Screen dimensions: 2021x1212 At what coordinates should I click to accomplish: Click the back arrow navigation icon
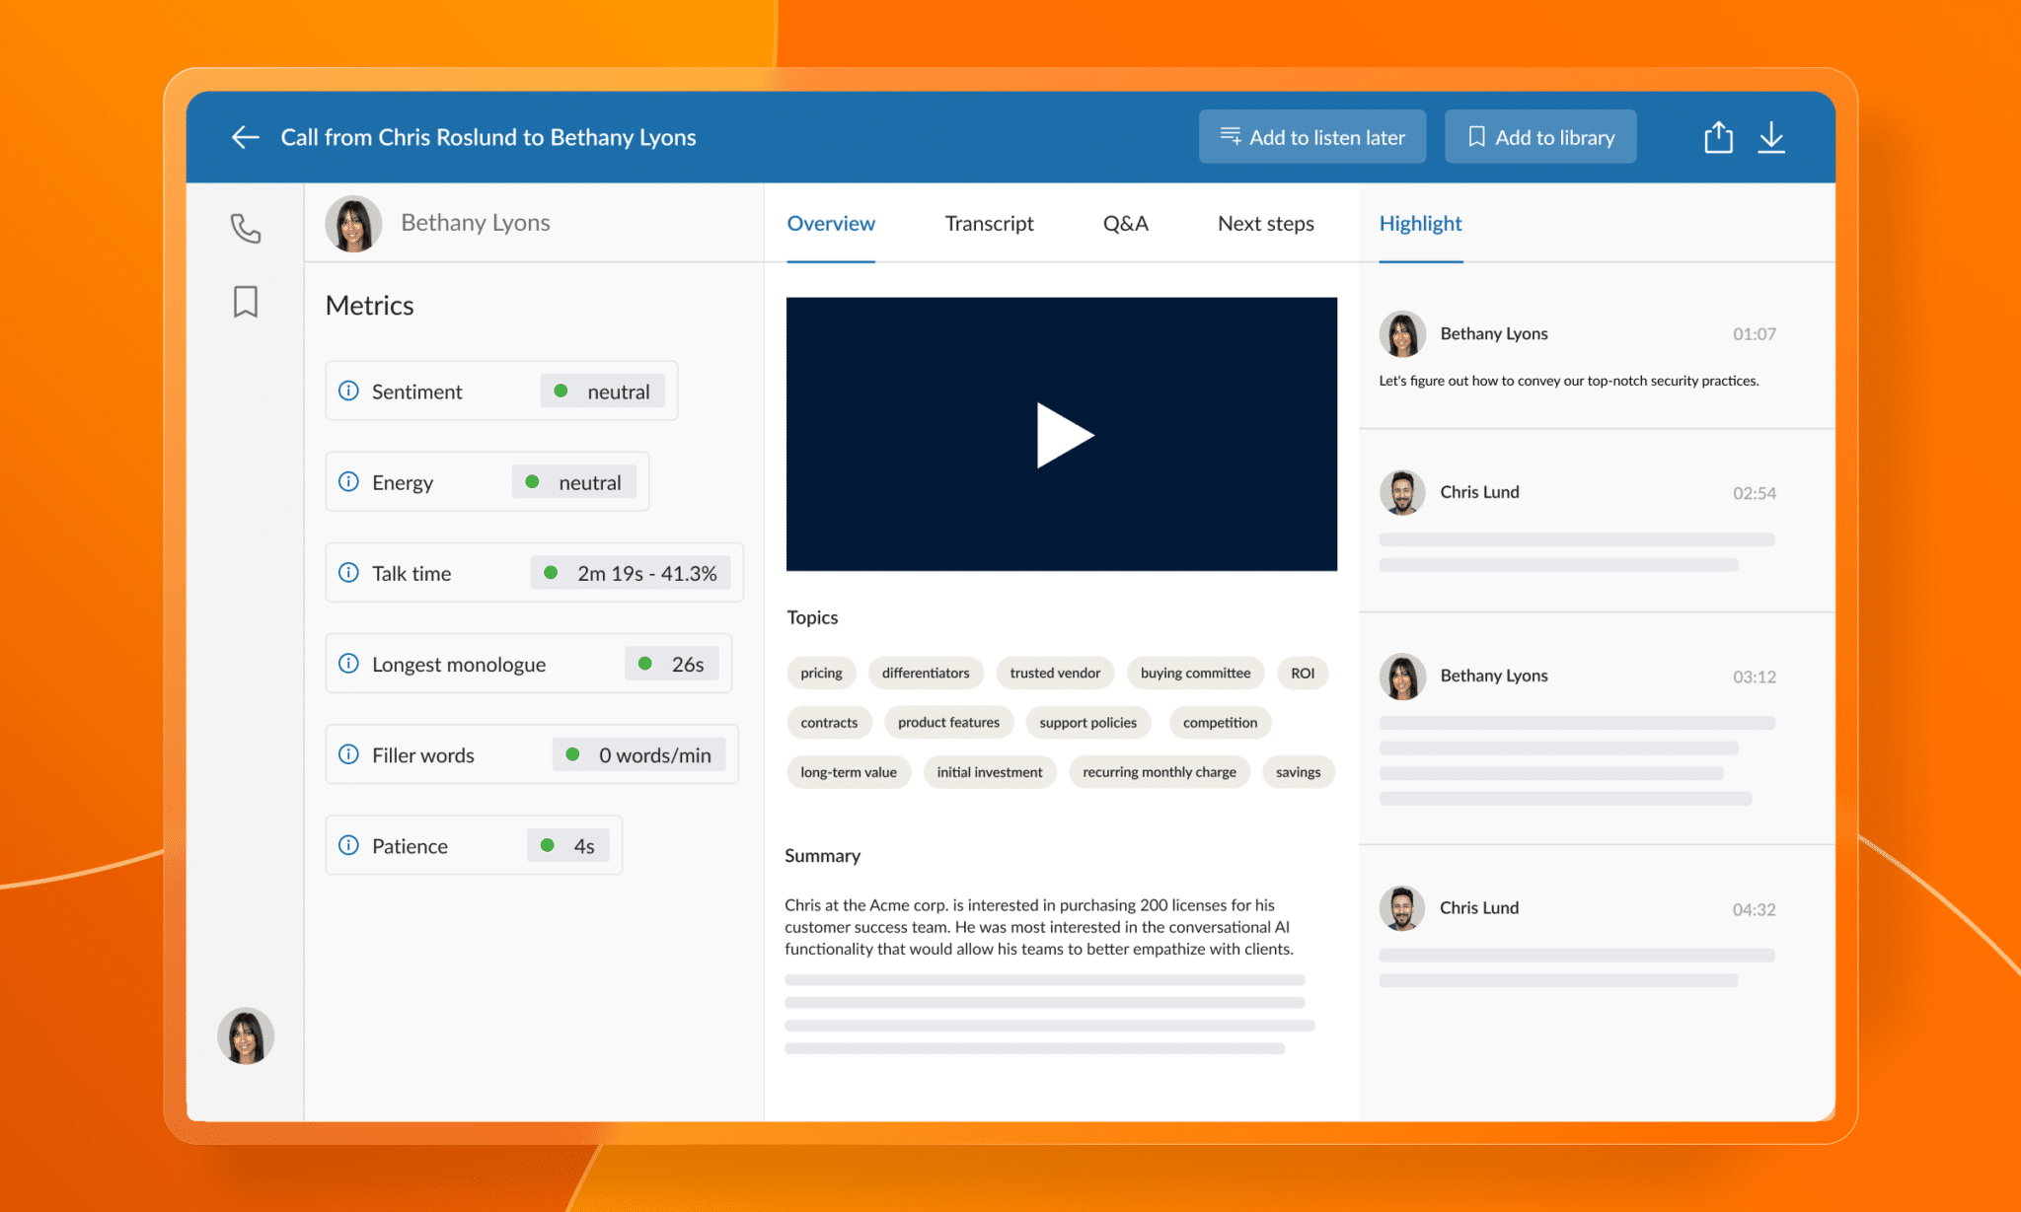pyautogui.click(x=243, y=136)
